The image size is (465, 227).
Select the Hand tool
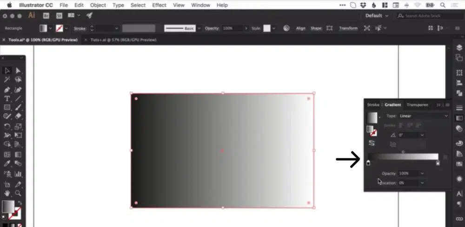(7, 193)
